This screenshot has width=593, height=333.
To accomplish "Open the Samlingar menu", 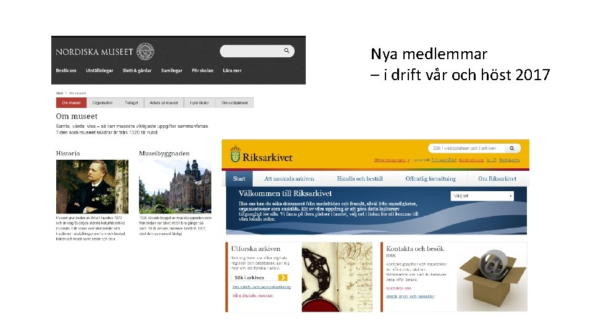I will tap(172, 70).
